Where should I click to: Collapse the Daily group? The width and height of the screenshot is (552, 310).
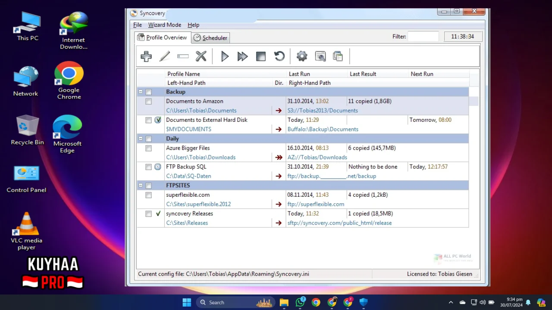[141, 139]
